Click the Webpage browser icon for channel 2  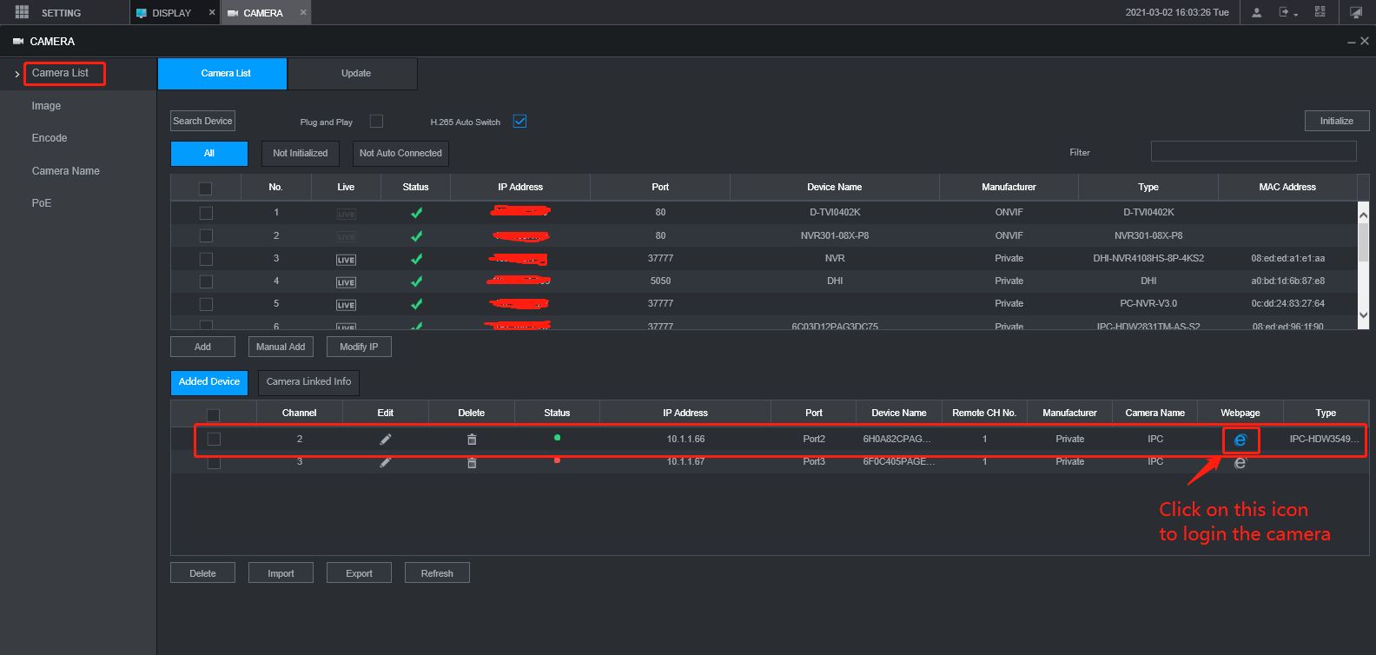(1240, 440)
